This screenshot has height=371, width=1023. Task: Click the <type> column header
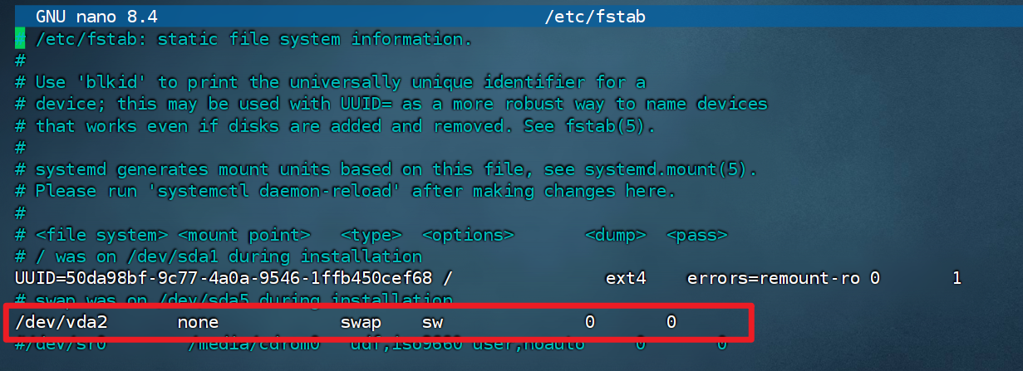point(371,235)
